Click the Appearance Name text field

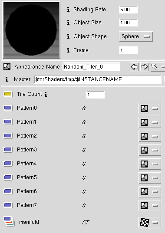pyautogui.click(x=91, y=67)
